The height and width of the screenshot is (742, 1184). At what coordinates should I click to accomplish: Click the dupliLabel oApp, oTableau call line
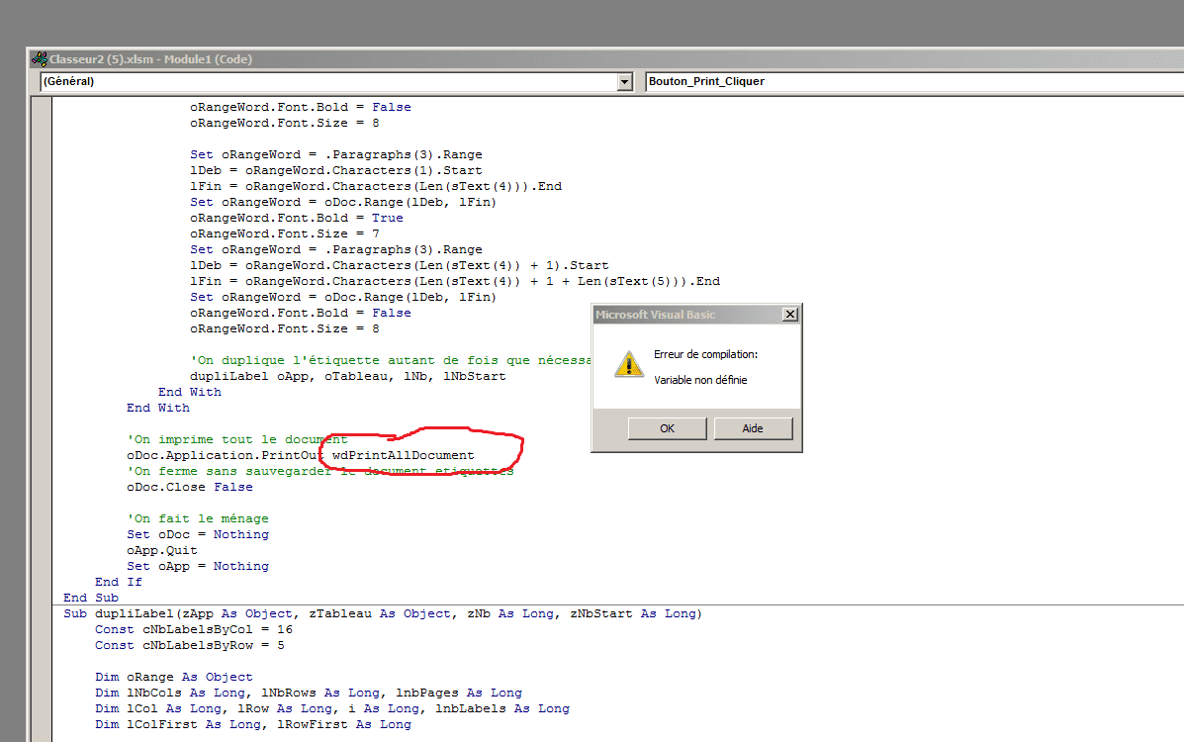pos(347,376)
